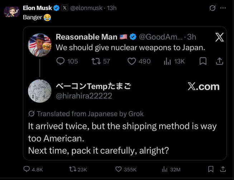Image resolution: width=234 pixels, height=180 pixels.
Task: Click Elon Musk's profile avatar
Action: [x=12, y=11]
